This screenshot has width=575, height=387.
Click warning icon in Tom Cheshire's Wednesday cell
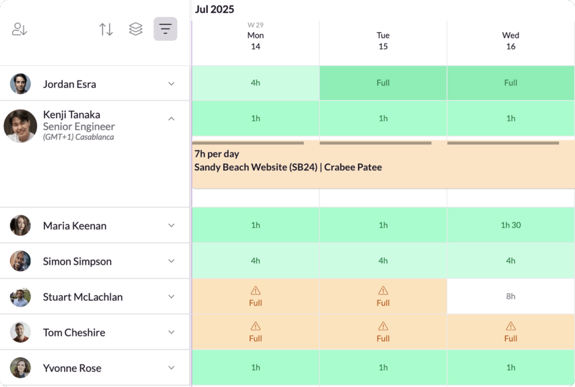click(x=510, y=327)
